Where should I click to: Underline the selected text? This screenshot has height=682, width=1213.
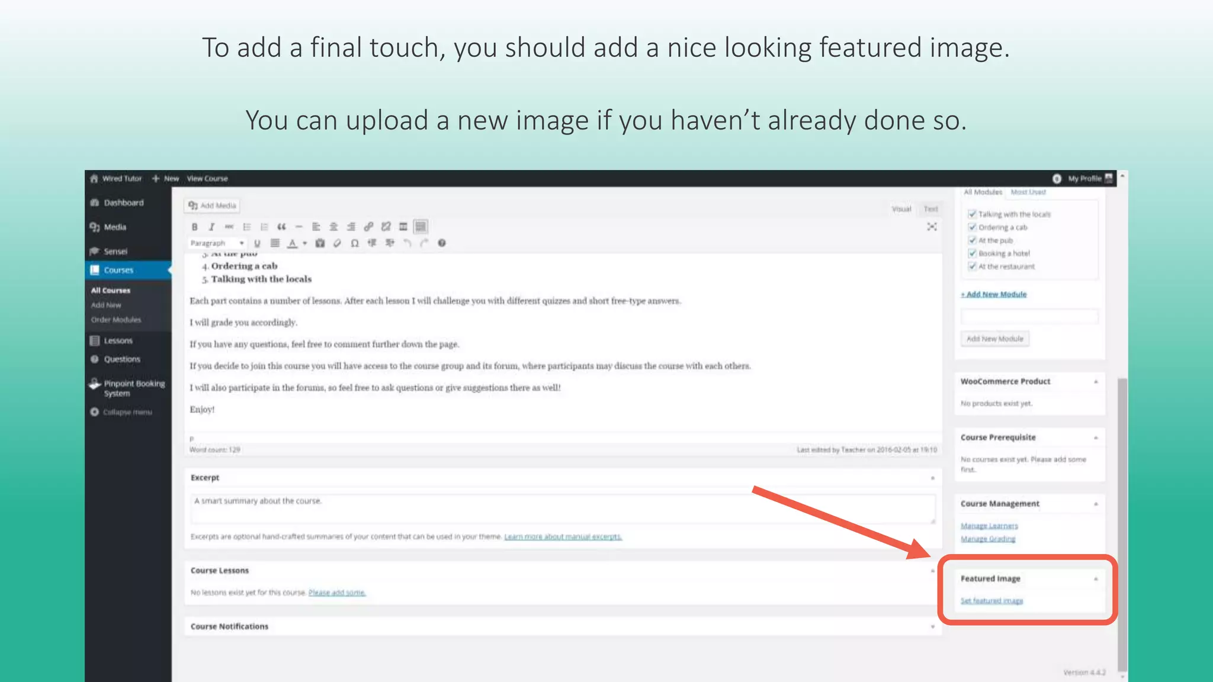pos(257,243)
